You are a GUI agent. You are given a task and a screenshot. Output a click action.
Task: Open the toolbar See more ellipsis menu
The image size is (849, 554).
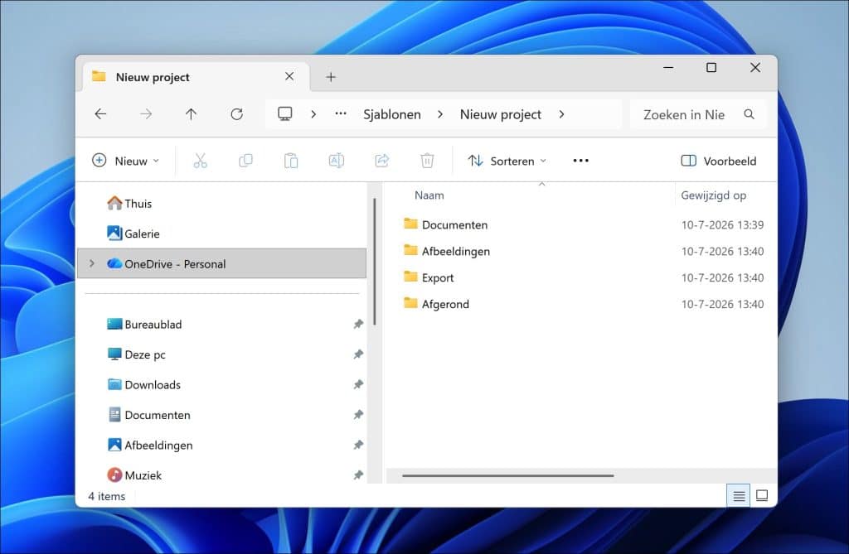tap(580, 161)
